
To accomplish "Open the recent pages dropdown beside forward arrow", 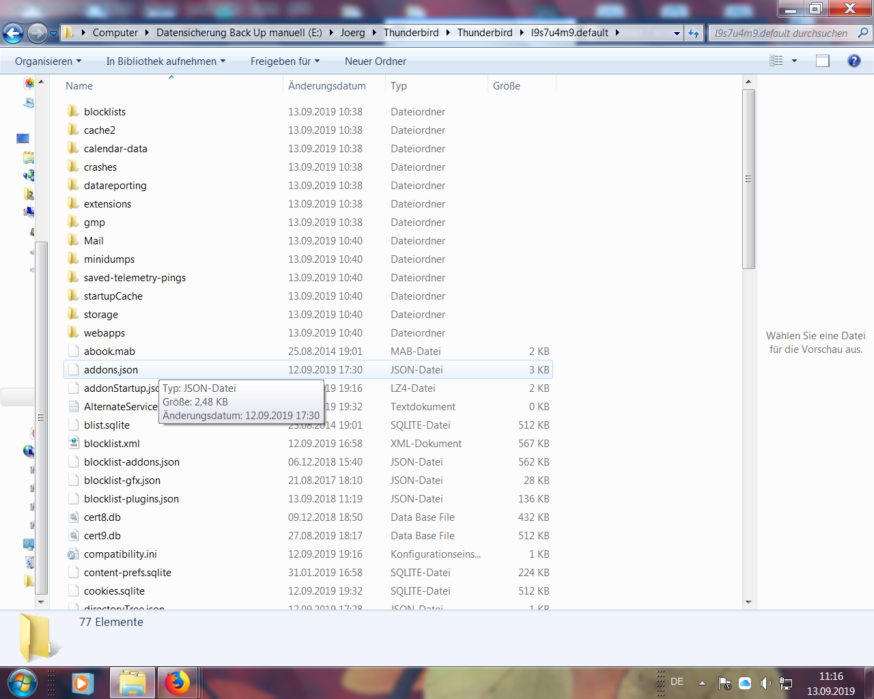I will tap(53, 33).
